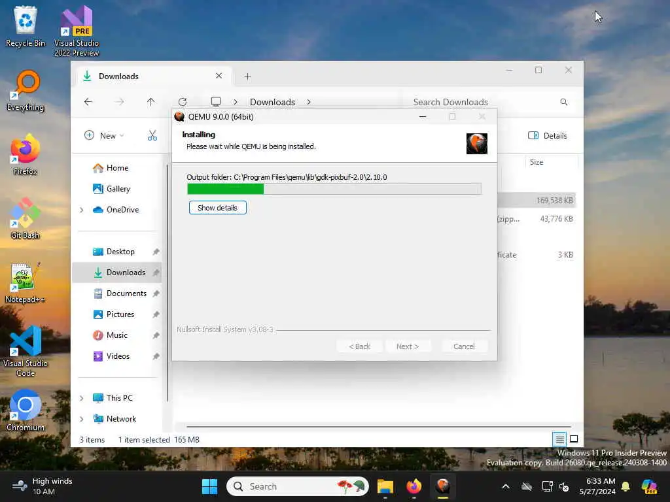The height and width of the screenshot is (502, 670).
Task: Open the New dropdown in Explorer
Action: tap(104, 136)
